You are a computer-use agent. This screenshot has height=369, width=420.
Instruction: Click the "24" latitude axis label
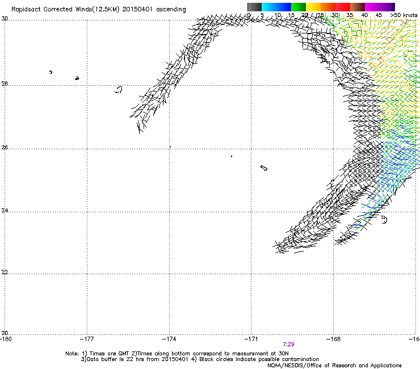point(5,211)
